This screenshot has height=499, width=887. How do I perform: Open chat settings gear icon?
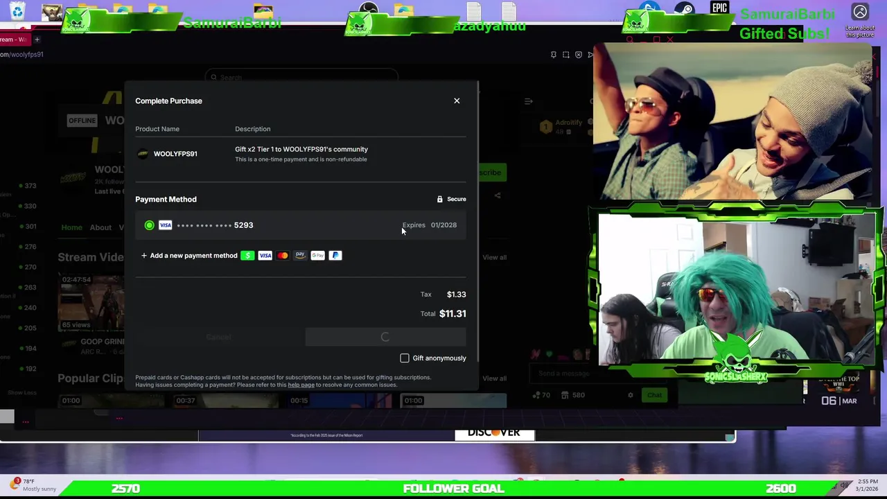[630, 396]
